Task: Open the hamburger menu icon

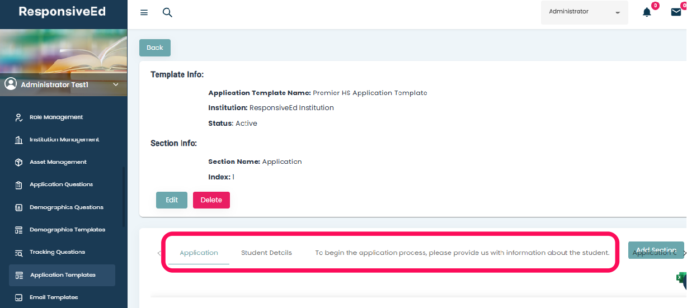Action: coord(144,12)
